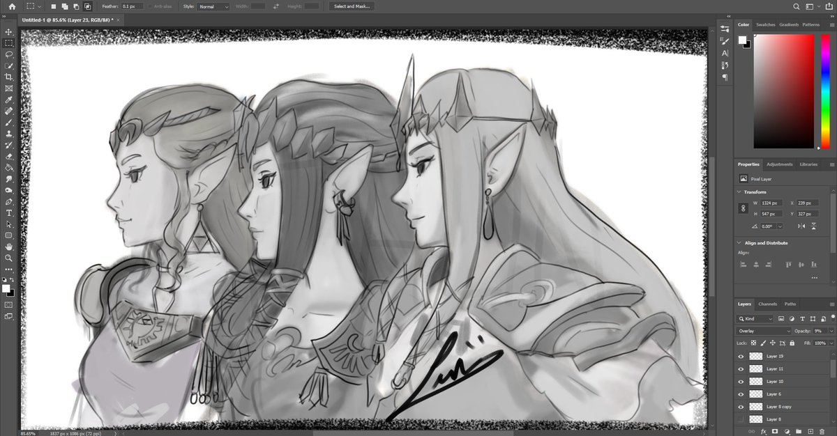Select the Paint Bucket tool
This screenshot has width=837, height=436.
pos(9,168)
